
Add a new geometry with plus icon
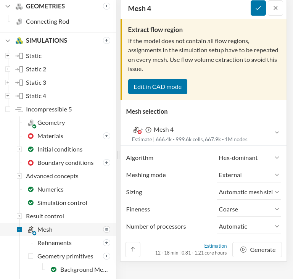coord(107,6)
